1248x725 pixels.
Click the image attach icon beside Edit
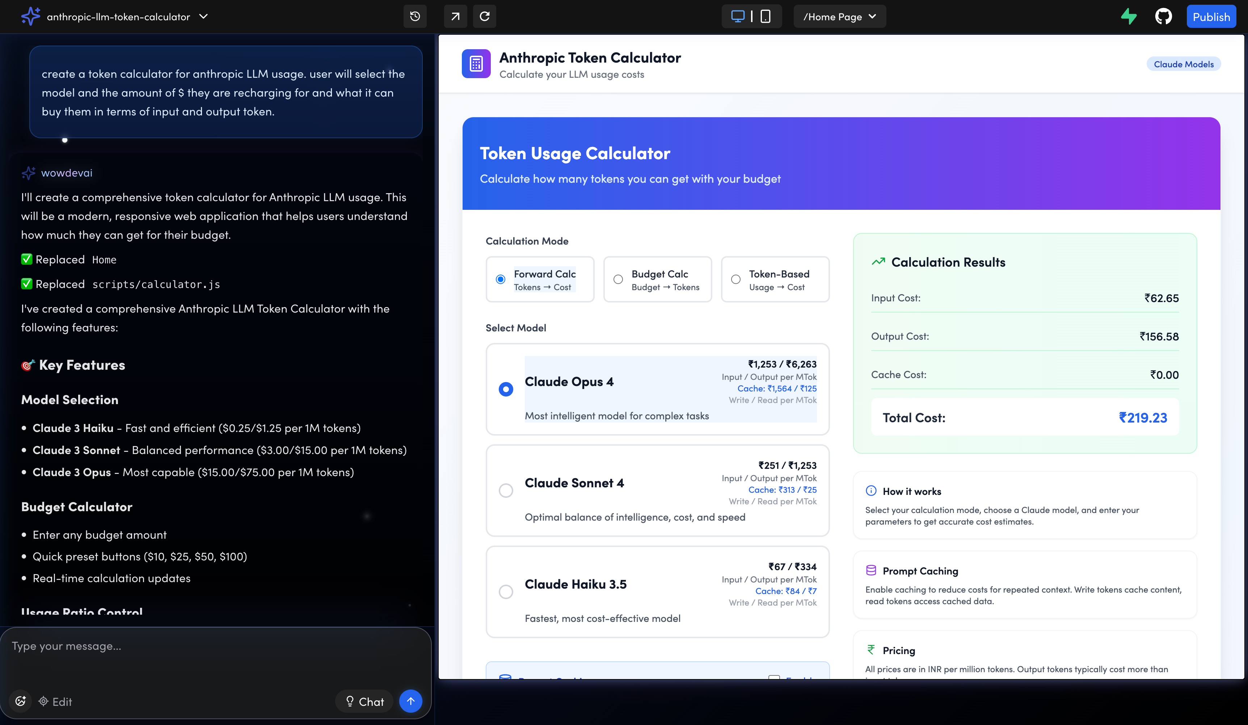20,701
